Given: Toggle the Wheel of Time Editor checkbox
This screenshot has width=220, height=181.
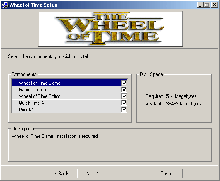Looking at the screenshot, I should coord(124,96).
